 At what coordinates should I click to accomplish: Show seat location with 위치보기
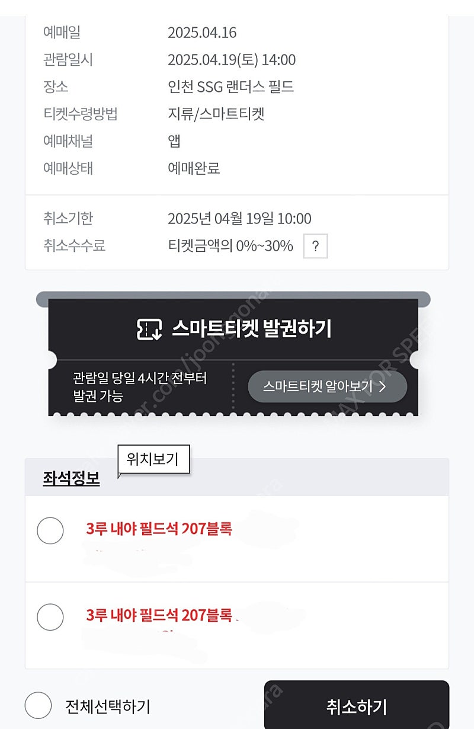[153, 459]
